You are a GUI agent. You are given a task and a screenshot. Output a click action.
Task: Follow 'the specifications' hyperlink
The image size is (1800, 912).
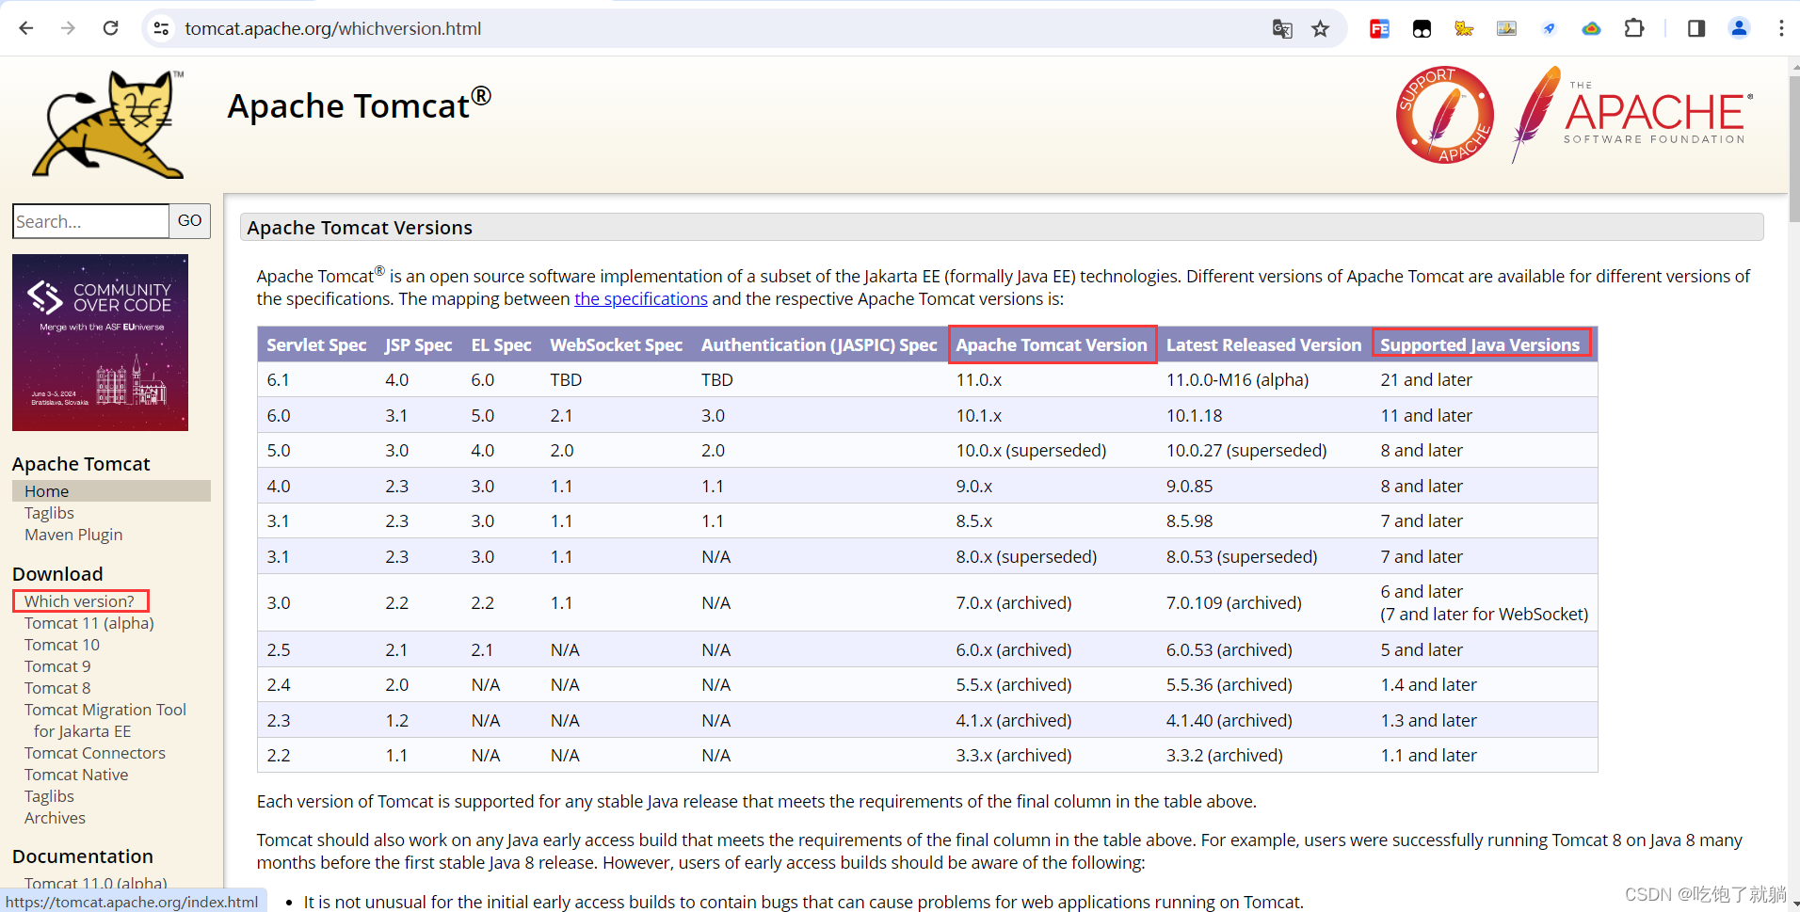[x=641, y=298]
